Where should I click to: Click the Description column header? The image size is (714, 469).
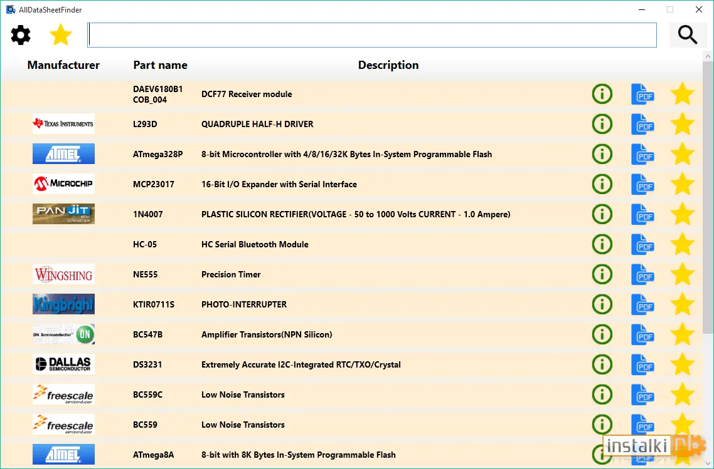pyautogui.click(x=388, y=65)
